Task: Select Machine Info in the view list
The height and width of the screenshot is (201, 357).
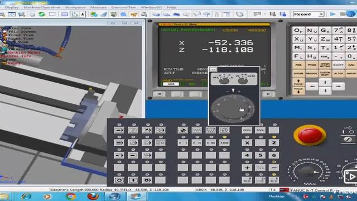Action: coord(16,56)
